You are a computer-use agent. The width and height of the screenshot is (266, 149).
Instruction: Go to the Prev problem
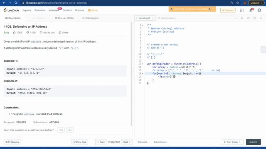tap(101, 142)
